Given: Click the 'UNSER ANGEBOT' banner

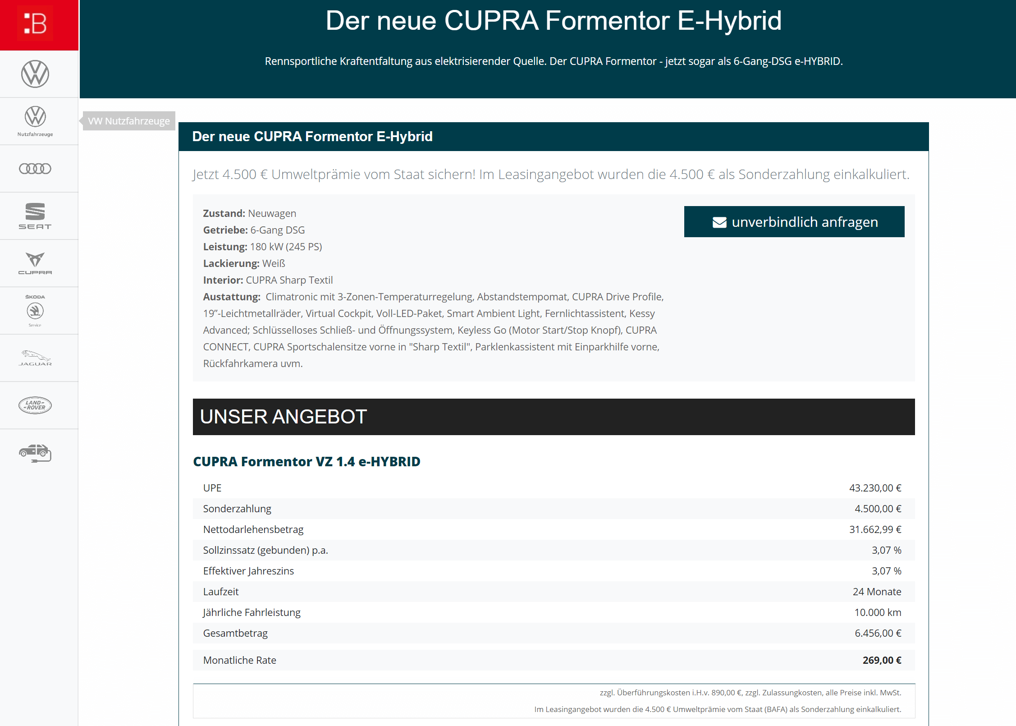Looking at the screenshot, I should (554, 417).
